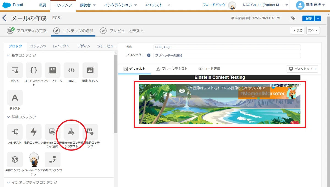This screenshot has height=187, width=330.
Task: Go to プレビューとテスト step
Action: point(122,31)
